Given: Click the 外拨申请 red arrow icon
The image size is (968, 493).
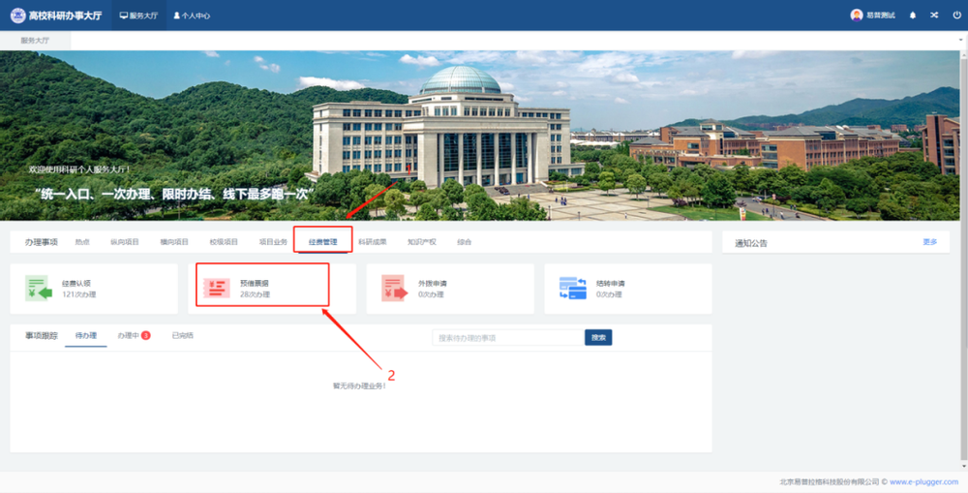Looking at the screenshot, I should coord(394,288).
